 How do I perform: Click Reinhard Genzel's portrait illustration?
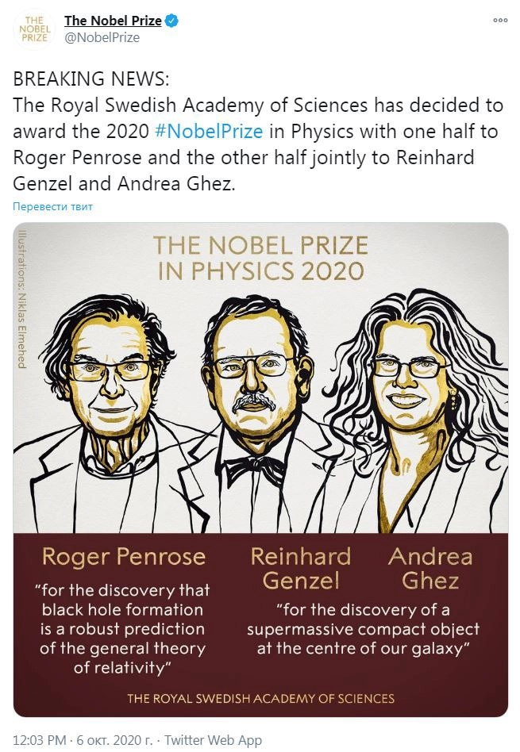(254, 405)
